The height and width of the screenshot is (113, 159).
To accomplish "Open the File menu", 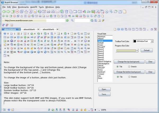I will click(4, 7).
